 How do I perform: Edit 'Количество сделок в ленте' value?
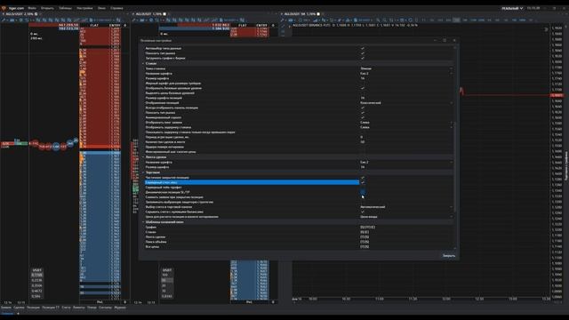click(x=406, y=142)
